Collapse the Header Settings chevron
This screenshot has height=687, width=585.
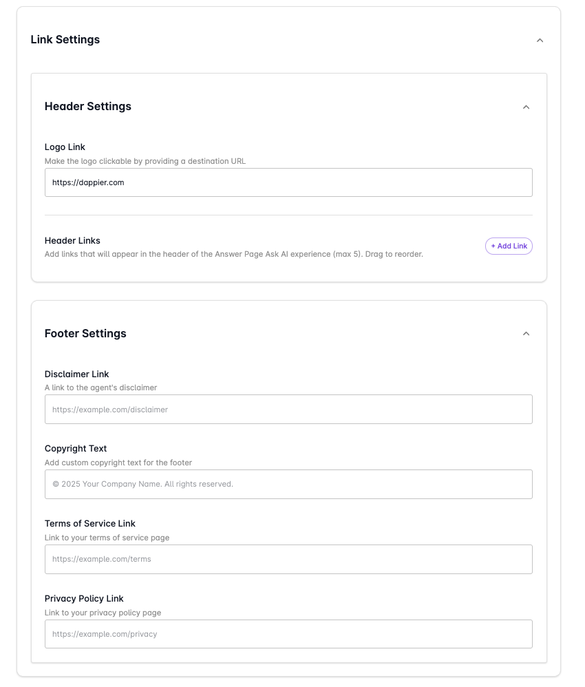coord(526,107)
